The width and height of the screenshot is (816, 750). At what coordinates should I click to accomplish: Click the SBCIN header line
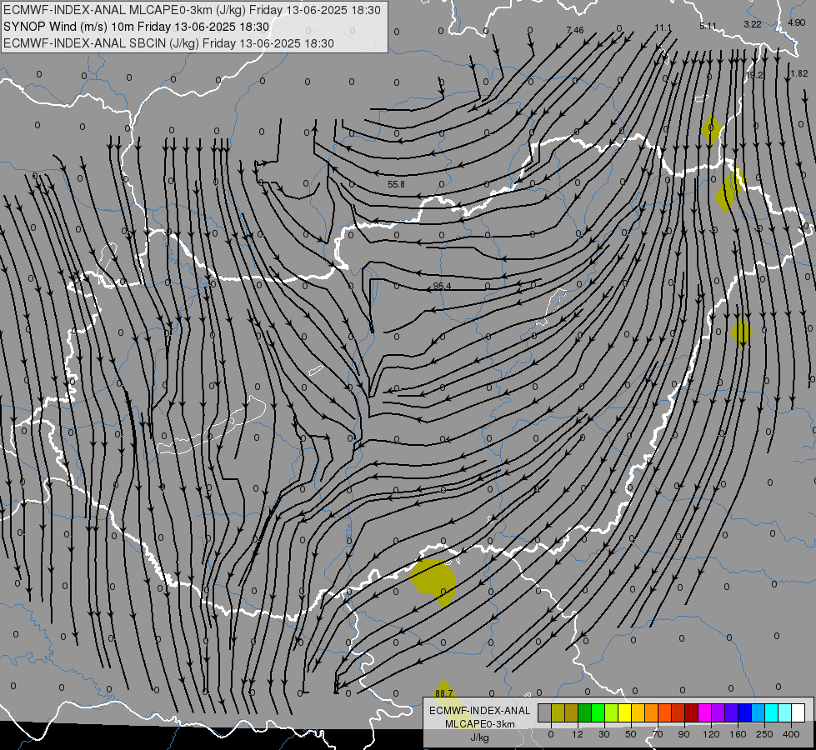(x=168, y=43)
